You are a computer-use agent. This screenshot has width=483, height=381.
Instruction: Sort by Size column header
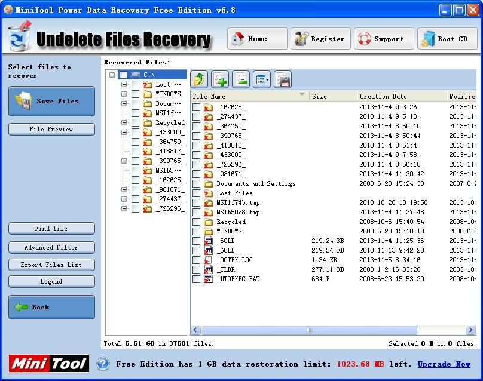tap(333, 96)
